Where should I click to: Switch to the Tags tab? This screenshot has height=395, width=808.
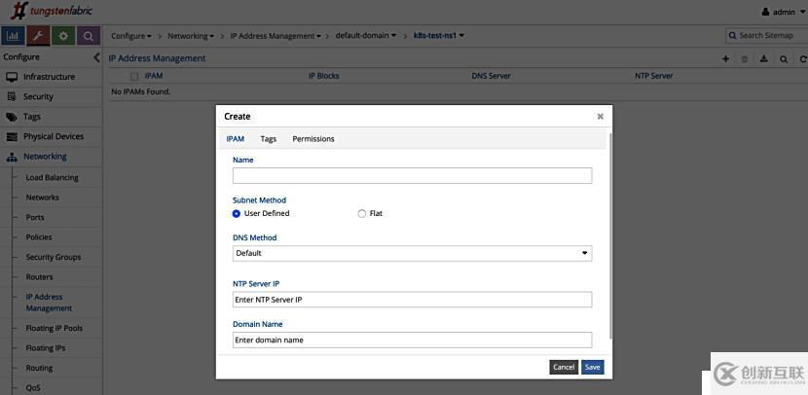click(x=268, y=139)
